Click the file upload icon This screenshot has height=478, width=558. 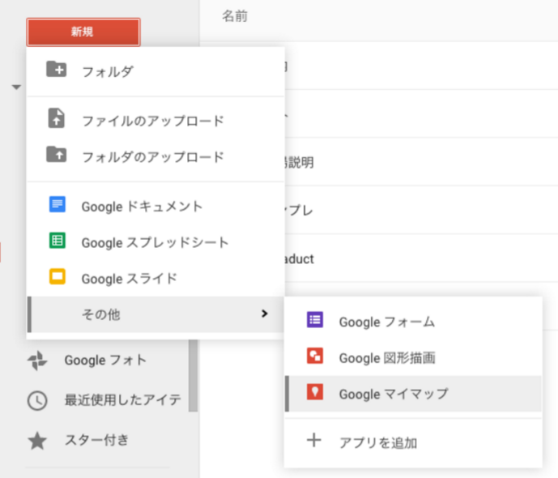pyautogui.click(x=56, y=117)
